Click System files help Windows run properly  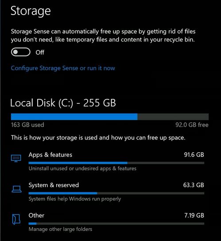click(75, 199)
